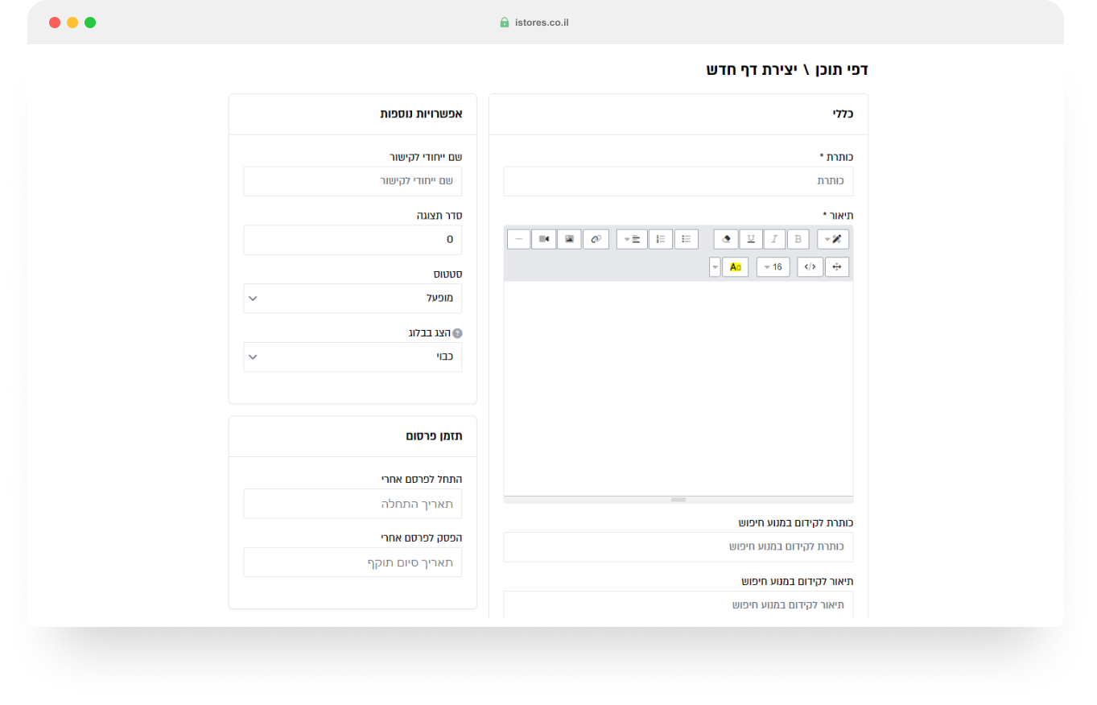Insert a horizontal rule line
1097x705 pixels.
[519, 239]
